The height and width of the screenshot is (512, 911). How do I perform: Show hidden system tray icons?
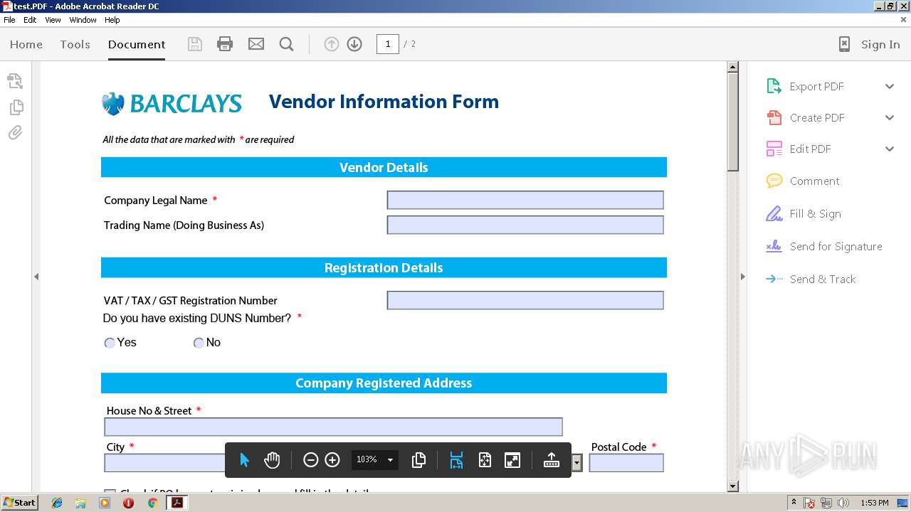pyautogui.click(x=794, y=503)
